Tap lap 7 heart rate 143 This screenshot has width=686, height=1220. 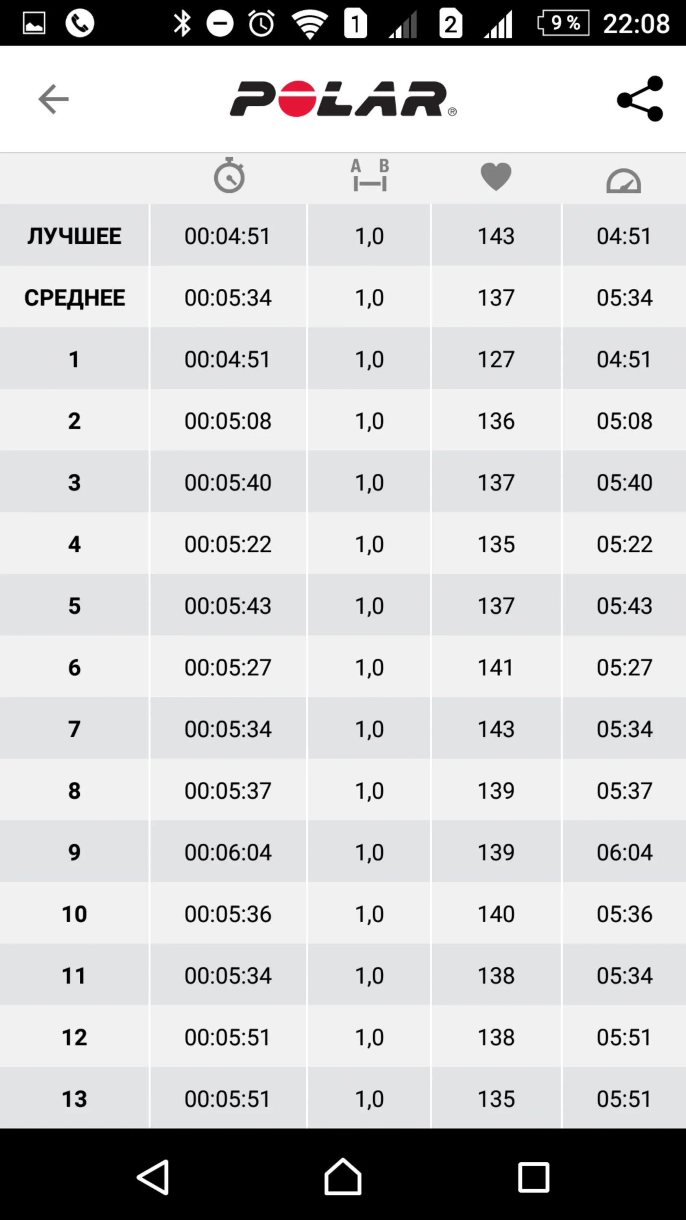496,729
